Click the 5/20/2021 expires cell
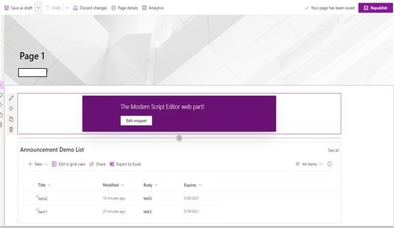 191,199
